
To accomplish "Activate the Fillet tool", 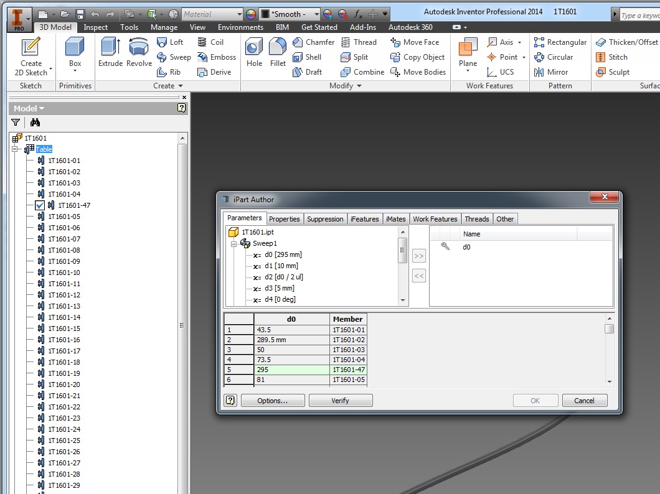I will (278, 52).
